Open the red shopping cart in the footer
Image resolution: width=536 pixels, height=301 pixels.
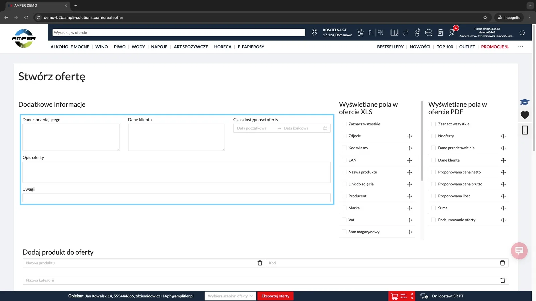click(394, 296)
